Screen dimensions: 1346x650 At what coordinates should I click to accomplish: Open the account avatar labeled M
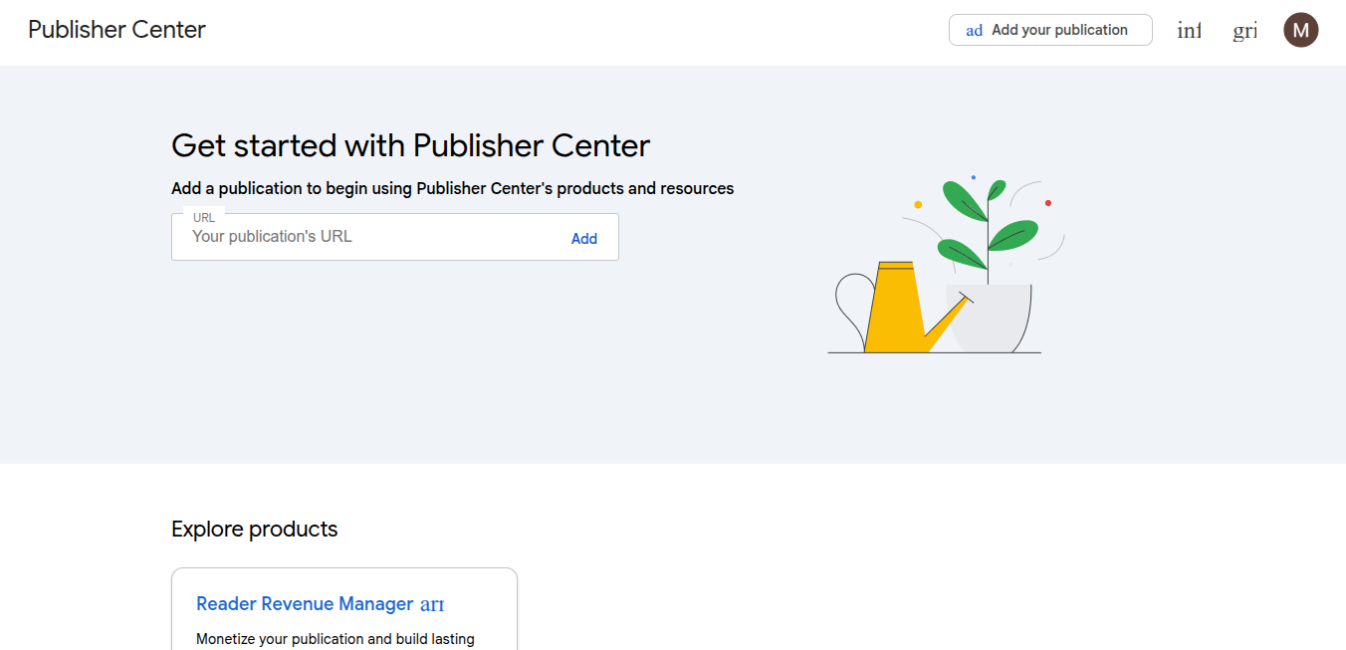[x=1301, y=30]
